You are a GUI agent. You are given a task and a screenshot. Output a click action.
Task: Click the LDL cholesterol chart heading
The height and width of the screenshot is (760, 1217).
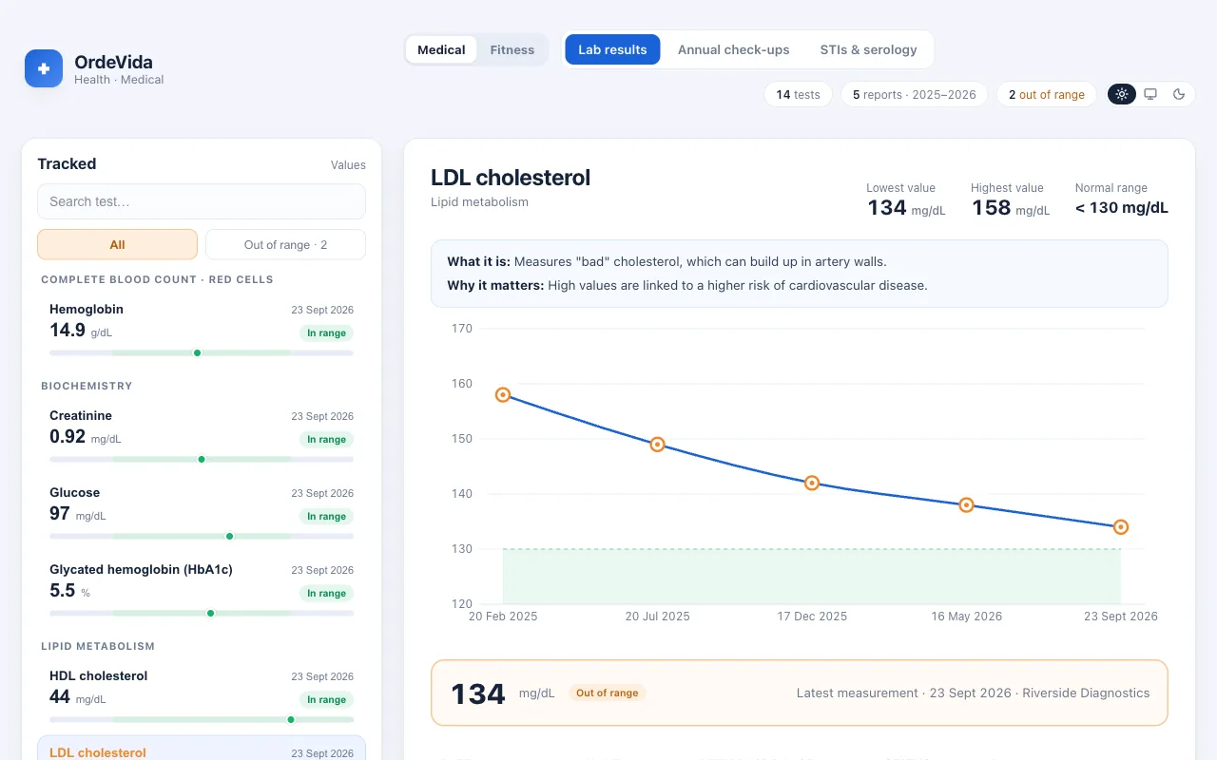[x=511, y=178]
